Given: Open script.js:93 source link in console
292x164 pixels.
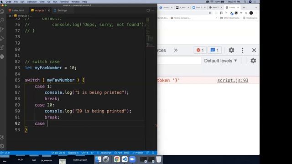Looking at the screenshot, I should click(x=233, y=80).
